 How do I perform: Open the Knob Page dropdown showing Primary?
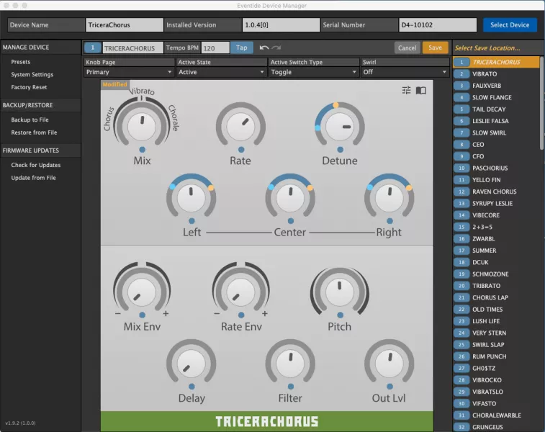(129, 72)
